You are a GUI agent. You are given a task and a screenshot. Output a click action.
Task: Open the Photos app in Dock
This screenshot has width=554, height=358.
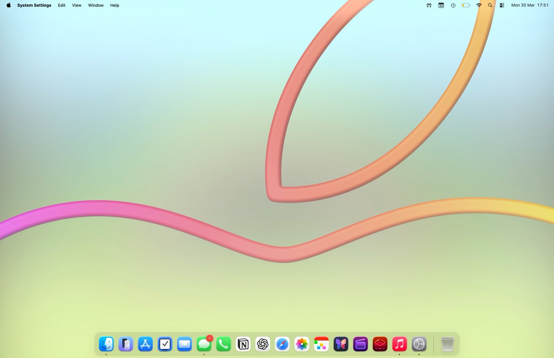point(302,344)
